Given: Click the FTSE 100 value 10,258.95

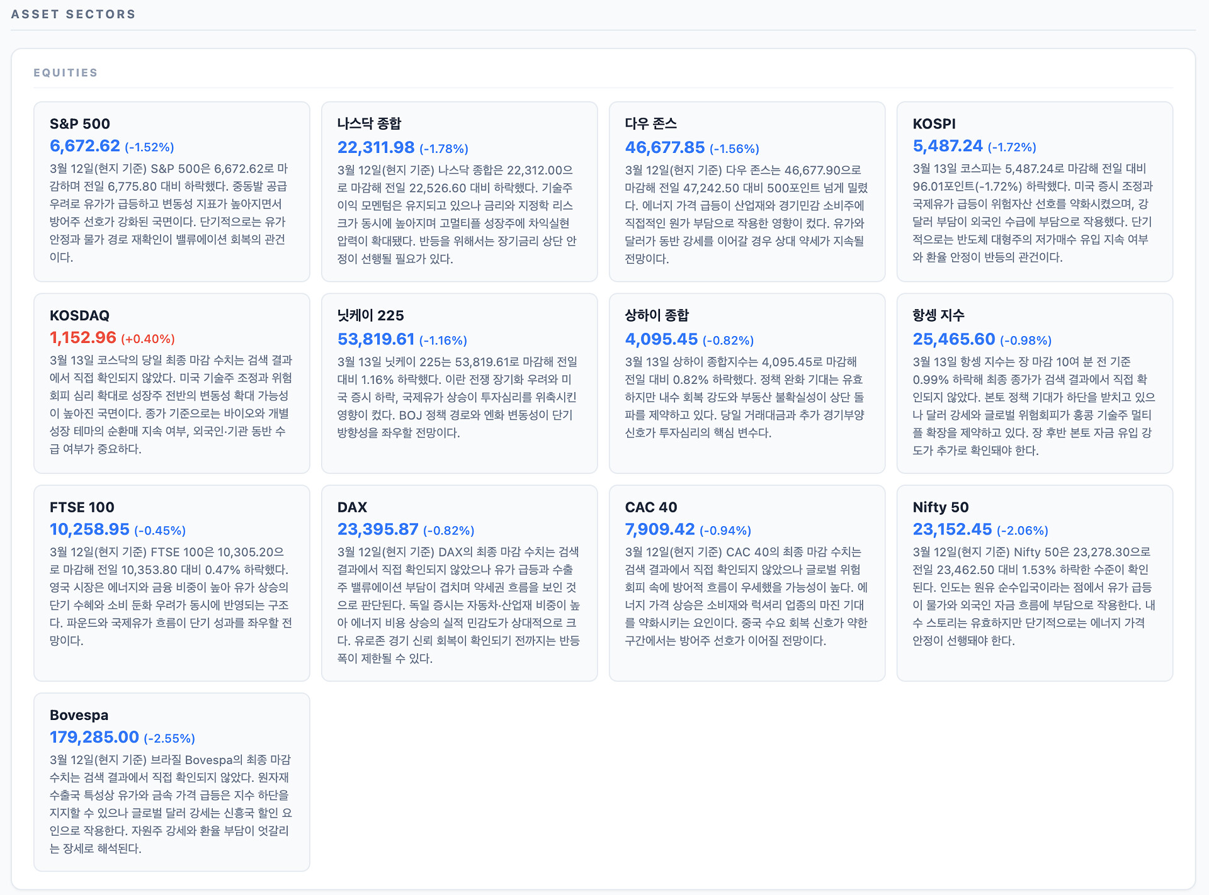Looking at the screenshot, I should coord(89,529).
